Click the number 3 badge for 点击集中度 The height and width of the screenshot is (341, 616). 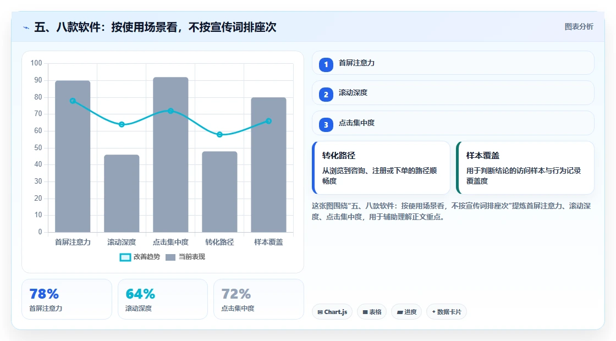pyautogui.click(x=326, y=125)
